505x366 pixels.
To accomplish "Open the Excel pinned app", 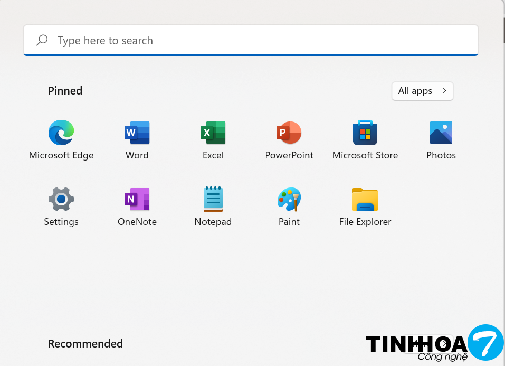I will [x=213, y=133].
